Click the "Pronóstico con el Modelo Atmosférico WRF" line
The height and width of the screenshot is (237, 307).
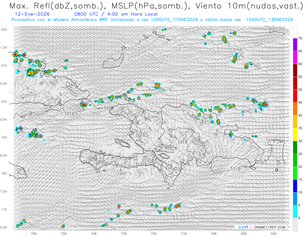(152, 20)
